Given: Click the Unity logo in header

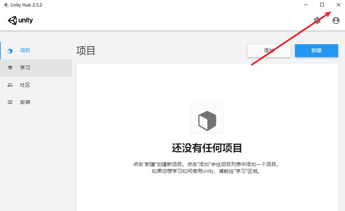Looking at the screenshot, I should [x=21, y=20].
